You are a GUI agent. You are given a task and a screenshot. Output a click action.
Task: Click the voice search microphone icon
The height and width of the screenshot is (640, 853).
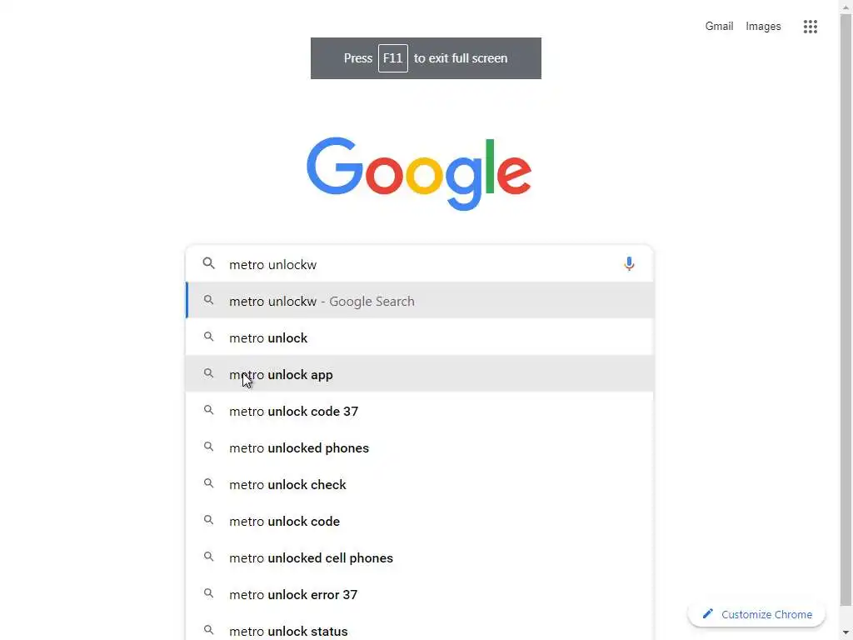629,264
